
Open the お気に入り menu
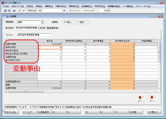point(18,6)
